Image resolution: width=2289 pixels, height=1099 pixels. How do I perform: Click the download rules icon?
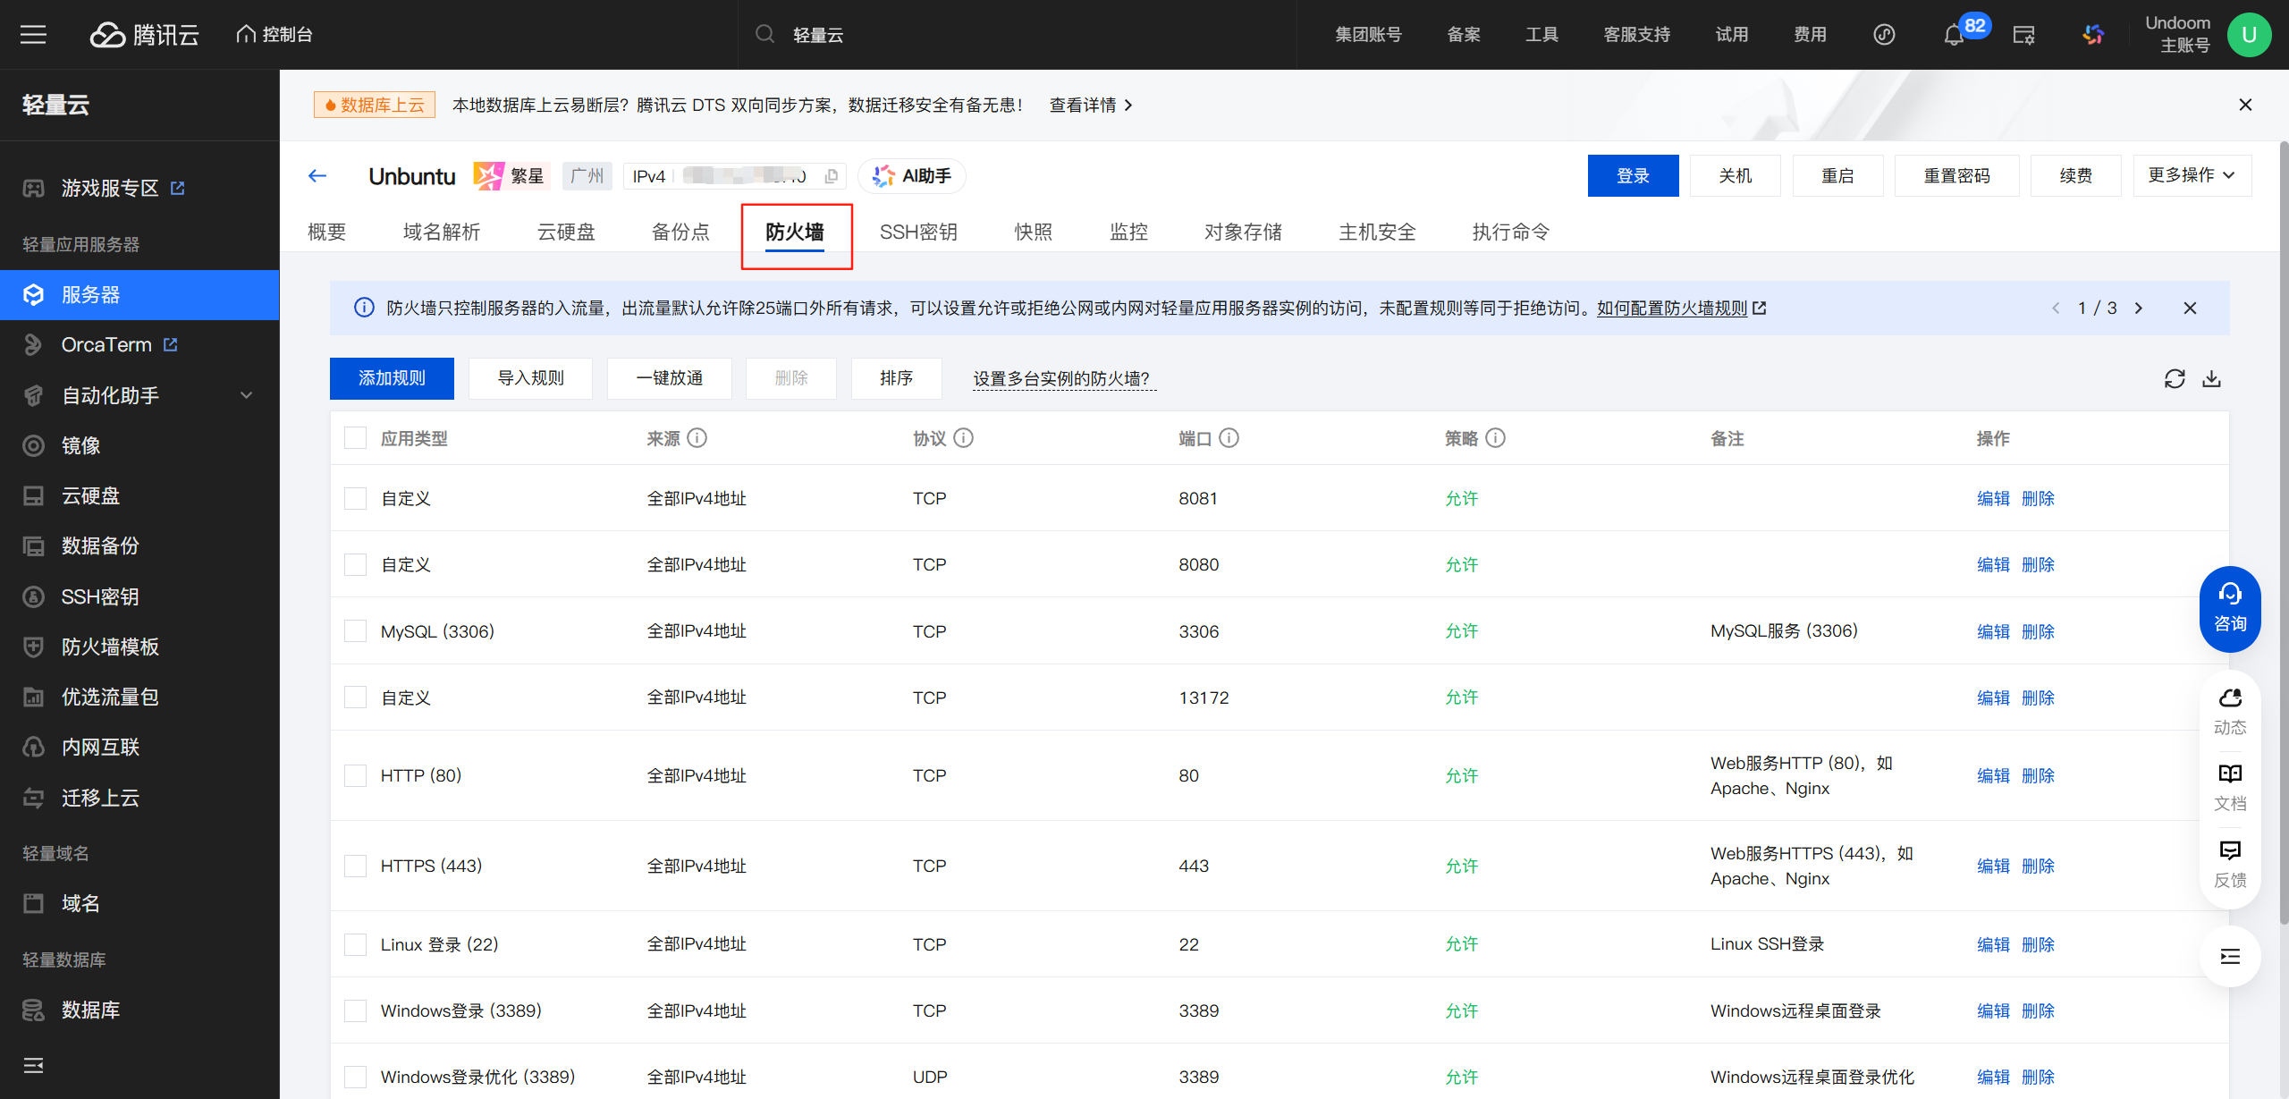(2211, 379)
